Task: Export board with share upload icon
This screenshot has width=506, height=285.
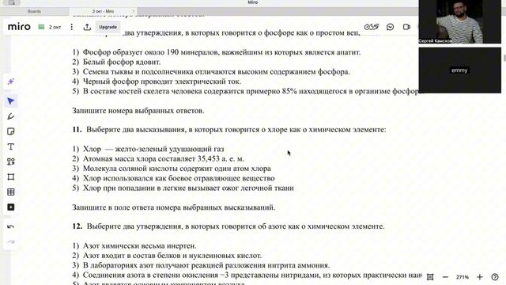Action: [x=87, y=27]
